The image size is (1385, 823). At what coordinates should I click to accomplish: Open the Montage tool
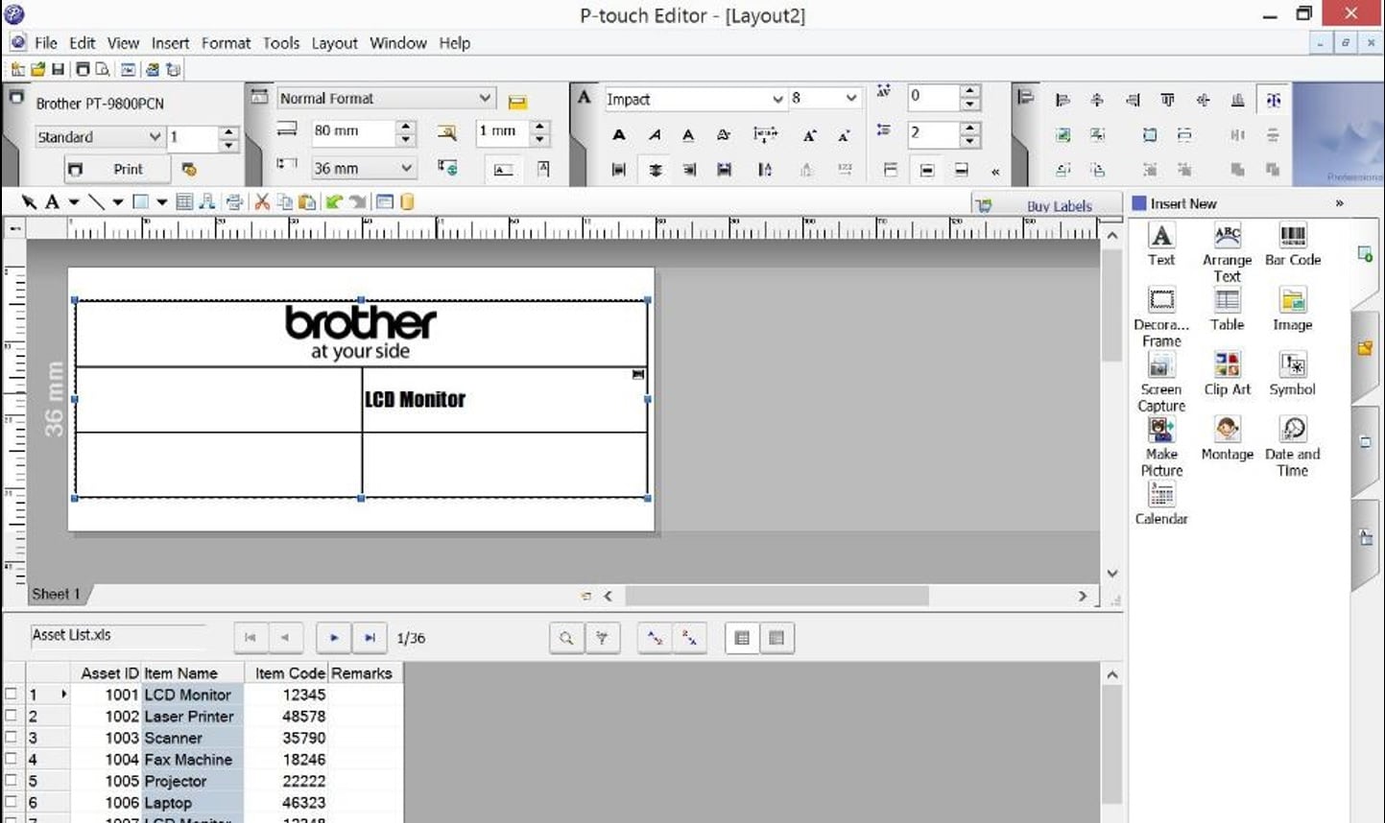click(x=1227, y=438)
